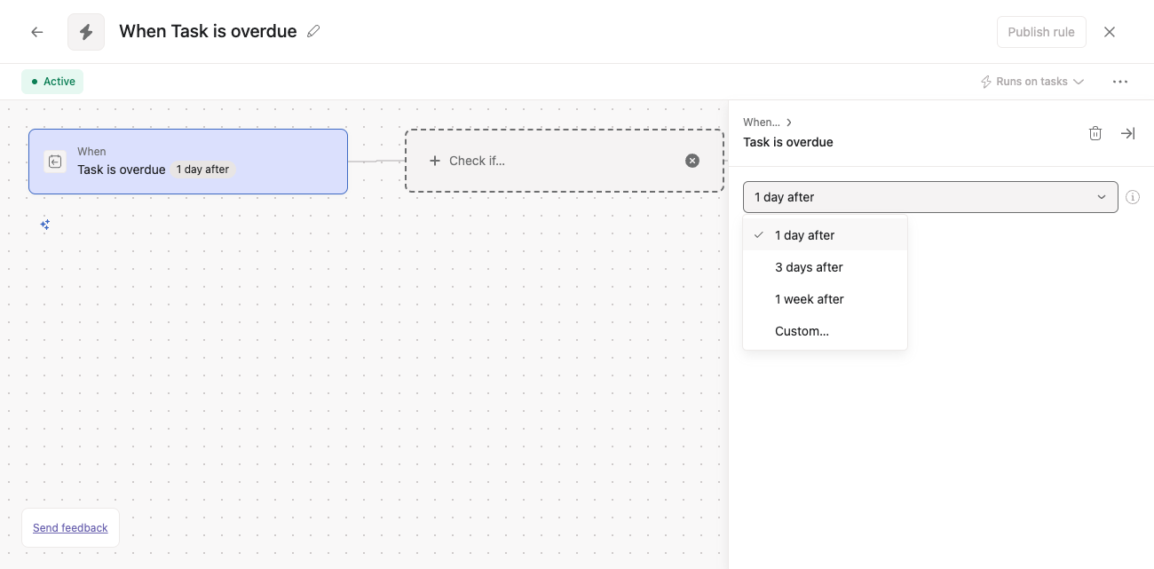Select the checked 1 day after option
Screen dimensions: 1154x569
[x=804, y=235]
